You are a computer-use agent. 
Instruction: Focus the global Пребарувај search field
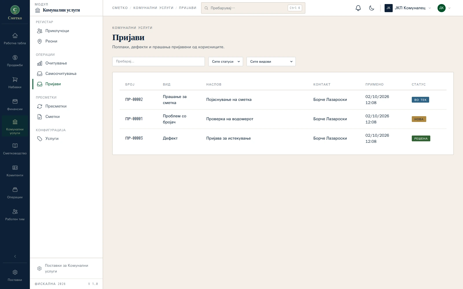coord(253,8)
